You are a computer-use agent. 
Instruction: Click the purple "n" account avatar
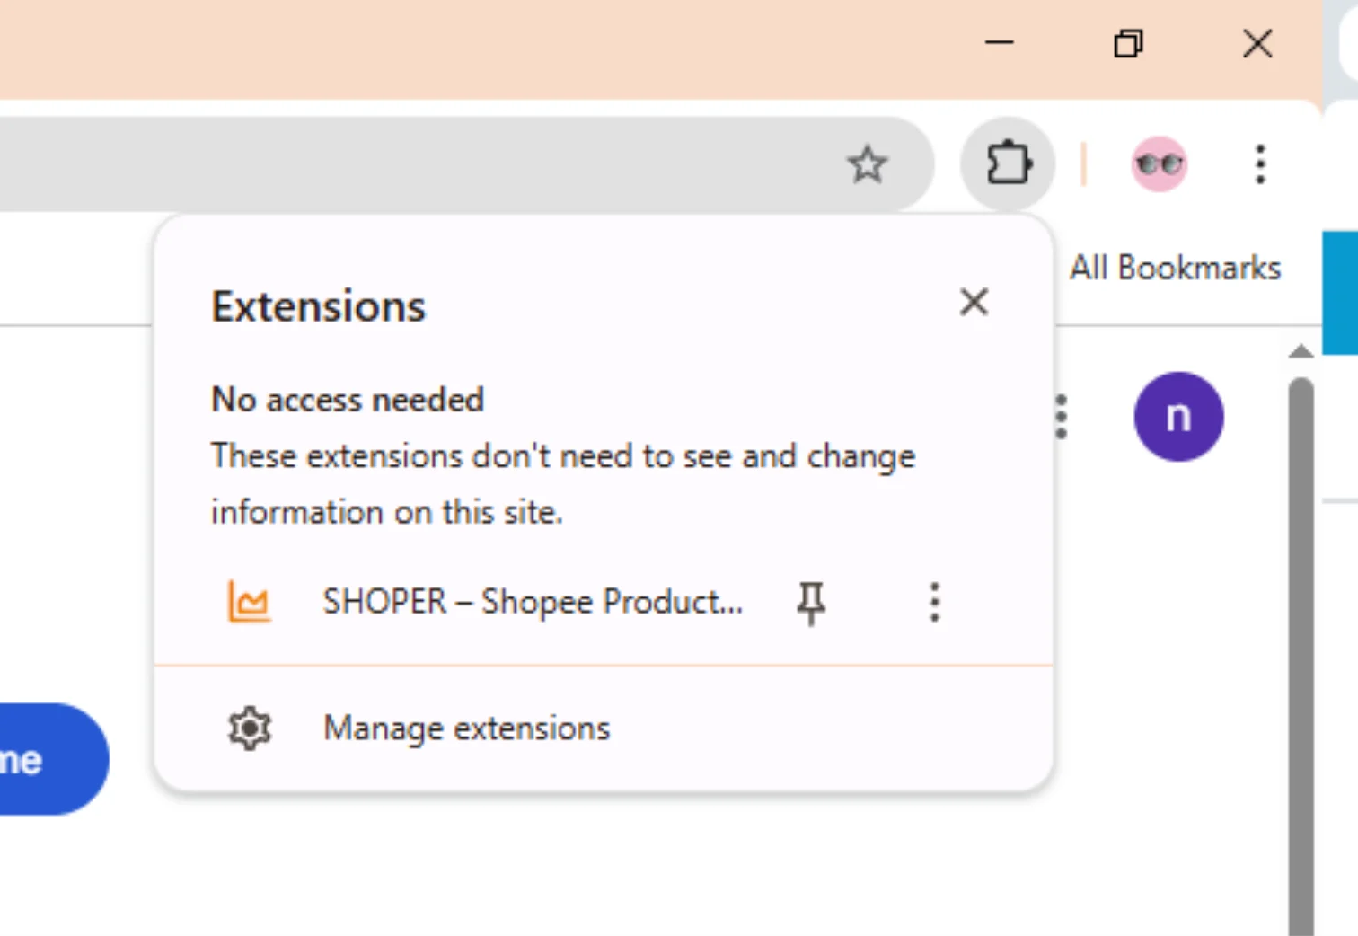tap(1178, 417)
